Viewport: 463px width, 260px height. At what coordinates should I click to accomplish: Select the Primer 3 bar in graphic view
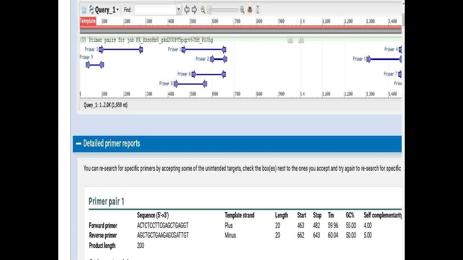(x=121, y=49)
